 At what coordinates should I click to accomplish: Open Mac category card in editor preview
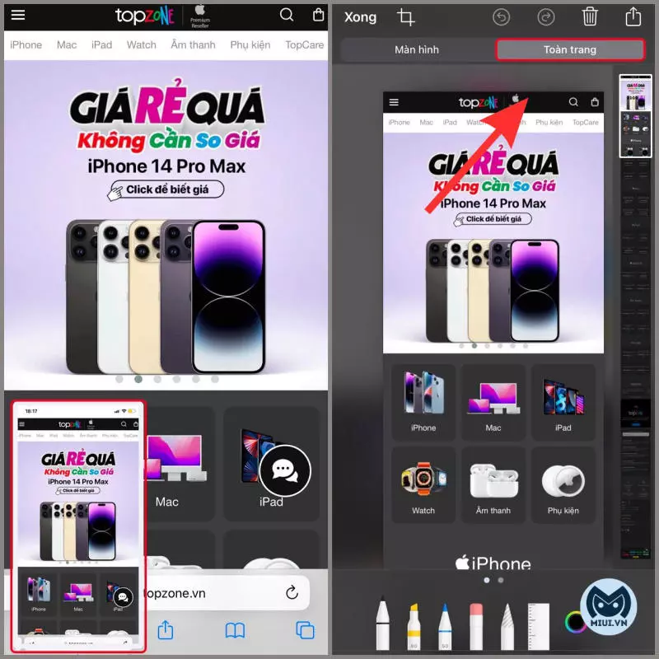point(493,403)
